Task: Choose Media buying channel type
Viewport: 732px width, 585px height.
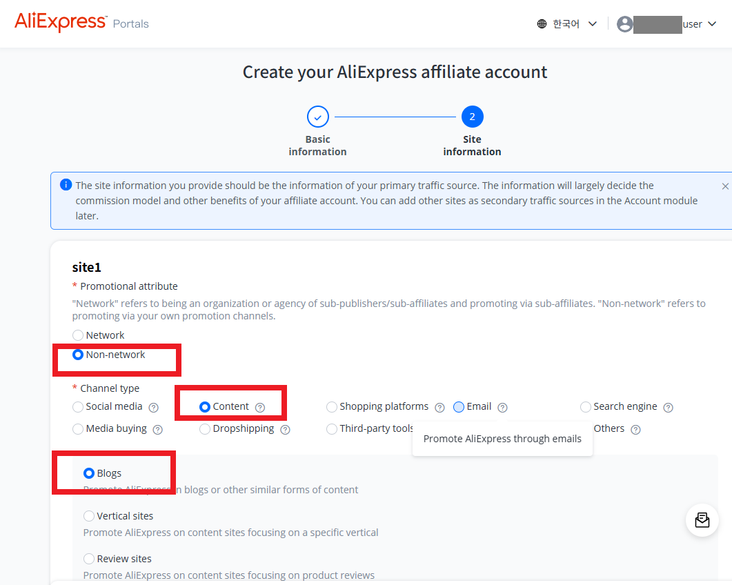Action: [x=78, y=428]
